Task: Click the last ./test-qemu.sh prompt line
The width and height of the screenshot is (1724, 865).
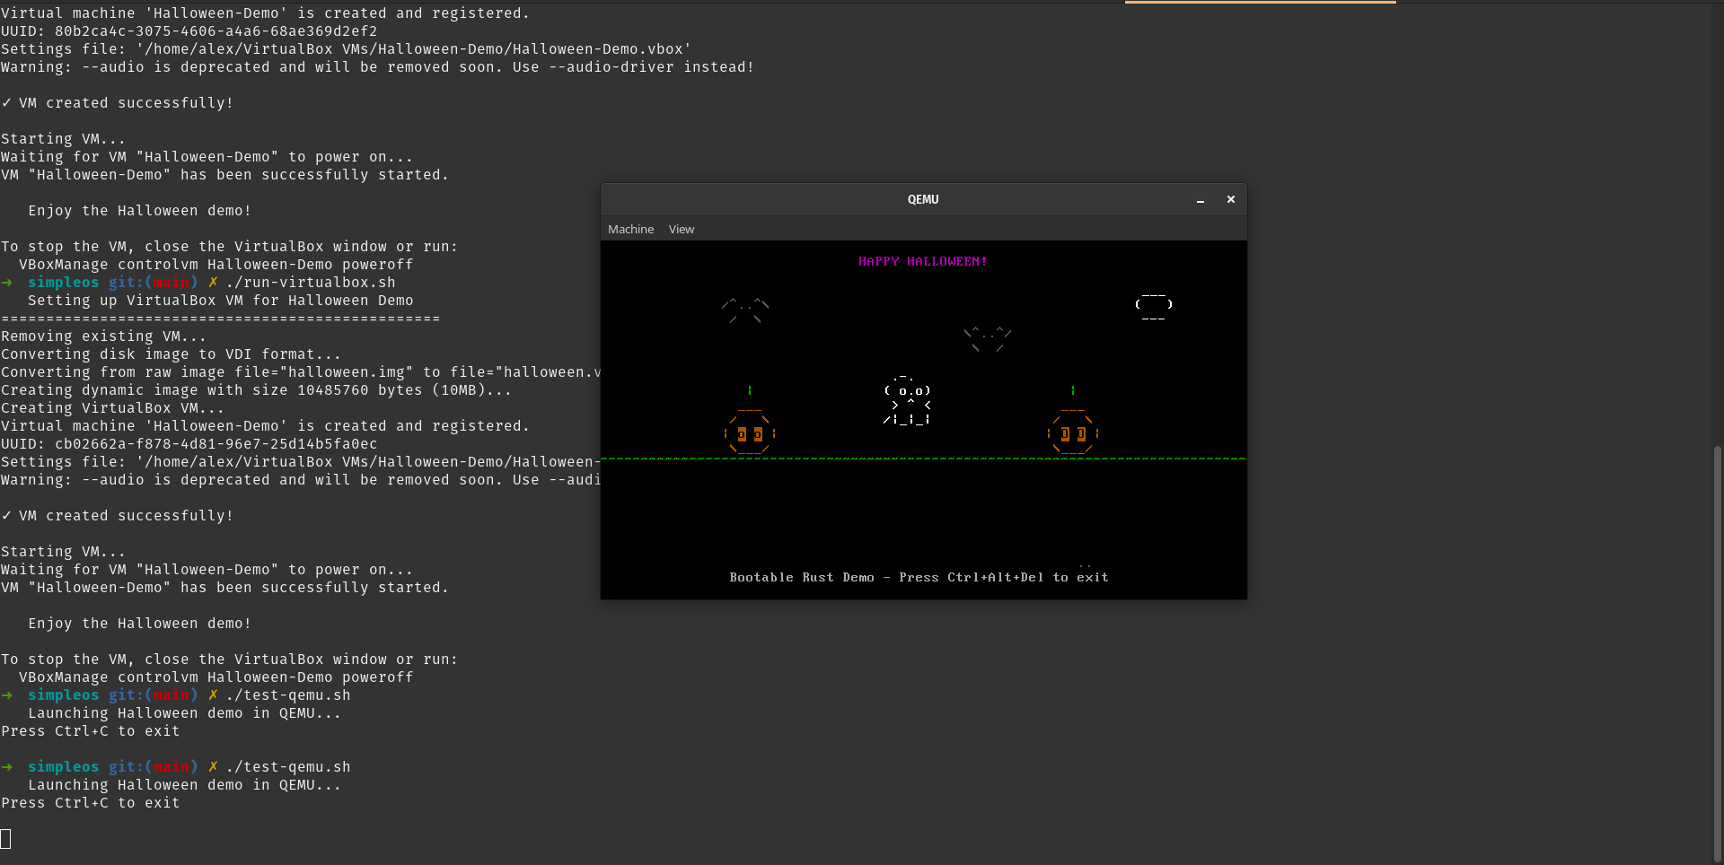Action: pos(287,767)
